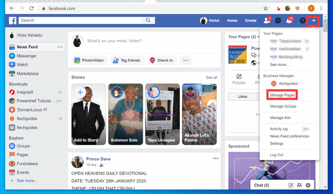
Task: Select the Likes tab
Action: coord(243,96)
